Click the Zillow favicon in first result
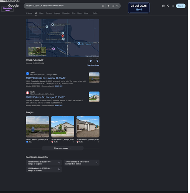This screenshot has height=193, width=190. (28, 74)
